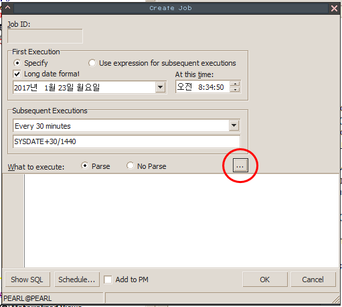Select the No Parse radio option
This screenshot has width=342, height=307.
pos(131,166)
